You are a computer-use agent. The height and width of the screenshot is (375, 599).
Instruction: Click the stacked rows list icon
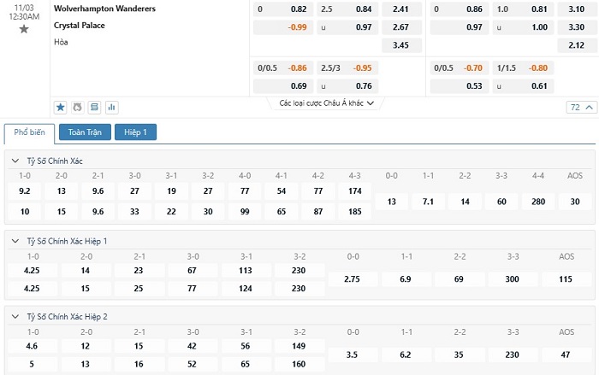tap(94, 107)
